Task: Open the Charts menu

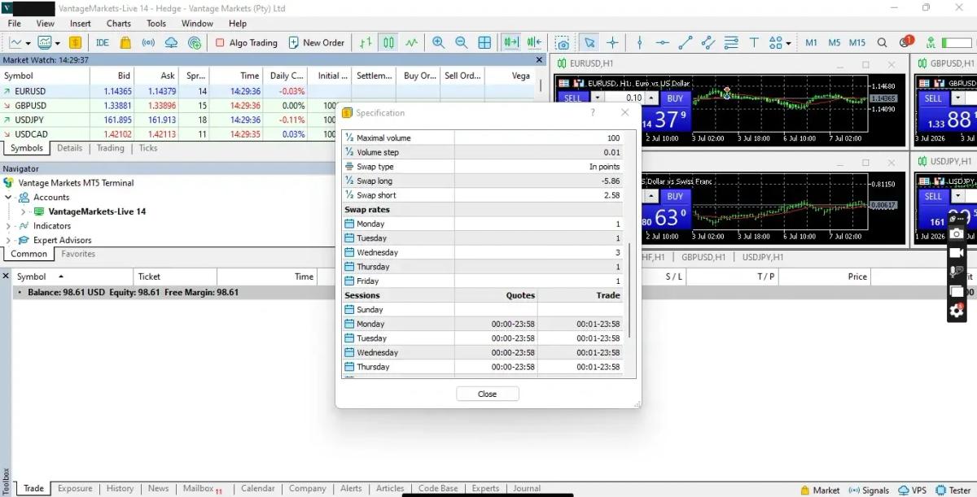Action: [x=119, y=24]
